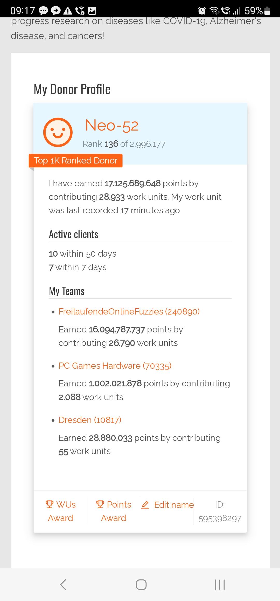Click the Neo-52 donor name

click(112, 125)
